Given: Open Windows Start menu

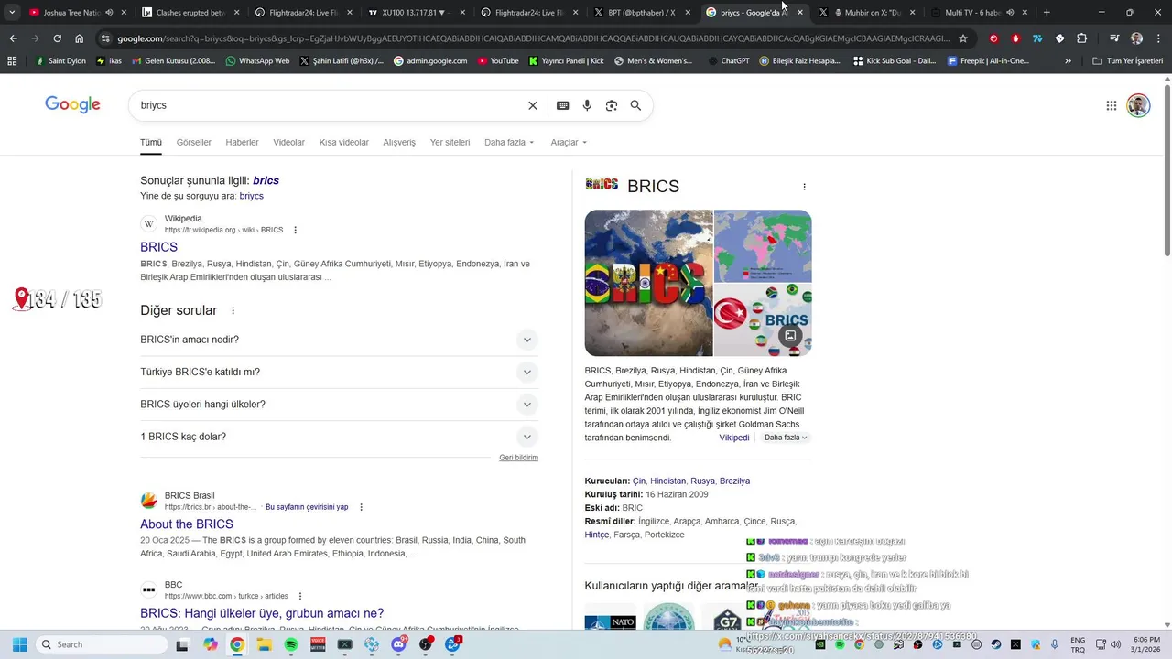Looking at the screenshot, I should click(x=19, y=644).
